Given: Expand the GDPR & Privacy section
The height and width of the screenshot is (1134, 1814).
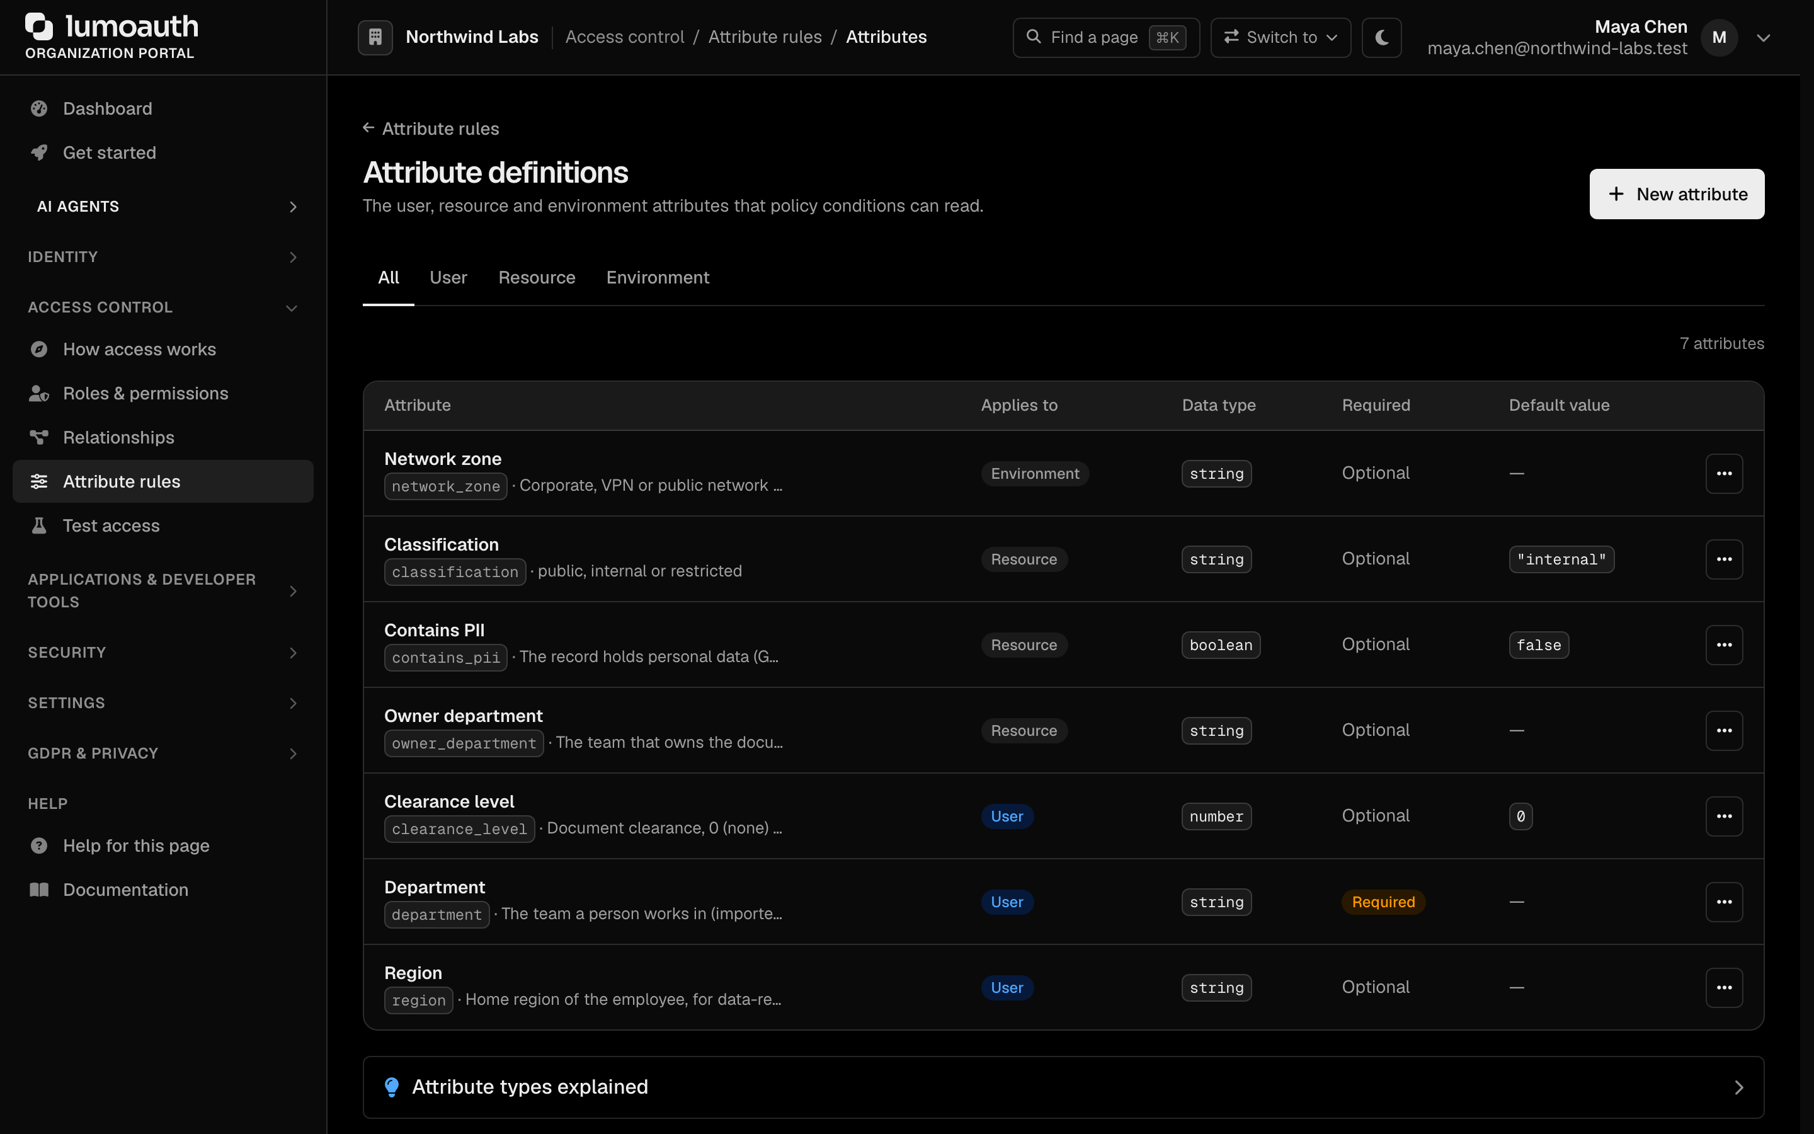Looking at the screenshot, I should click(163, 753).
